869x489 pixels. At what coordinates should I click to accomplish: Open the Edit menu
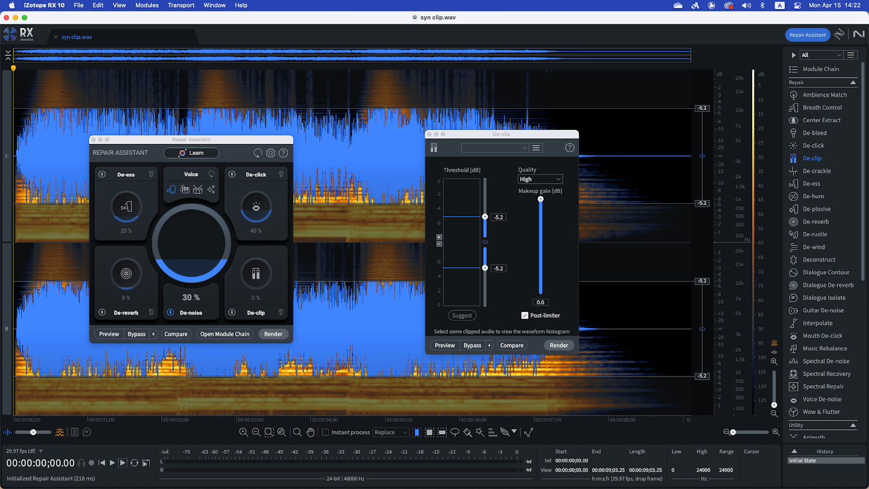[x=98, y=5]
